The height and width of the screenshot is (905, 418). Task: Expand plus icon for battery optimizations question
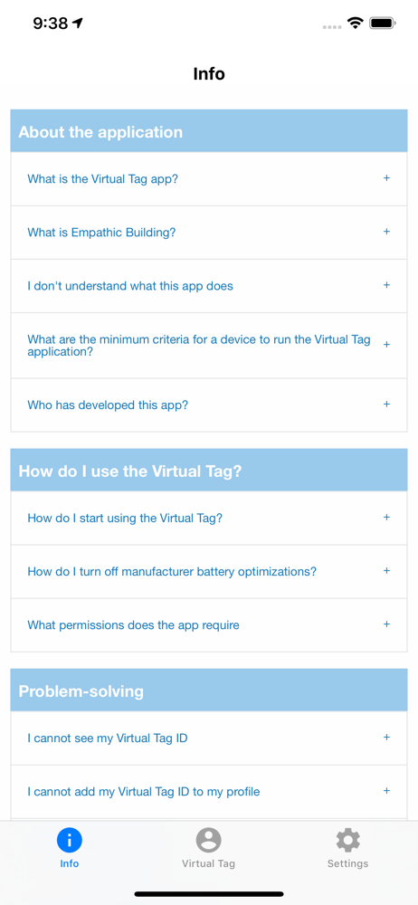tap(387, 571)
